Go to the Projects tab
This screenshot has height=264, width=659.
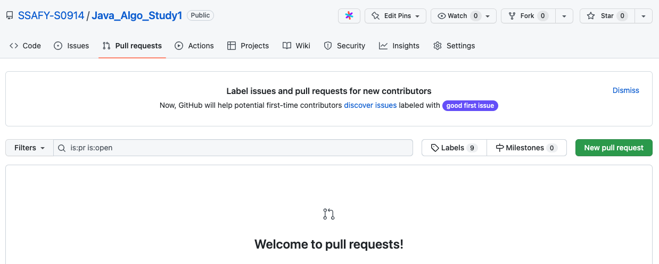(248, 46)
